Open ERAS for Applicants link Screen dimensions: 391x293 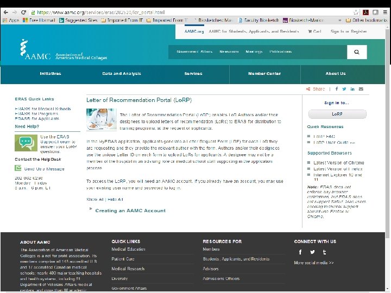(x=37, y=119)
